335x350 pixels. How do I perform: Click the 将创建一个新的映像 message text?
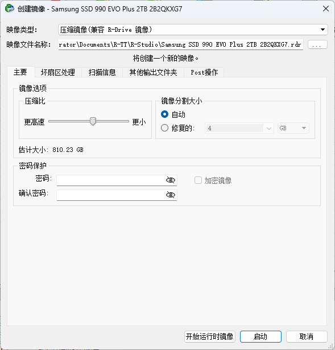(166, 58)
